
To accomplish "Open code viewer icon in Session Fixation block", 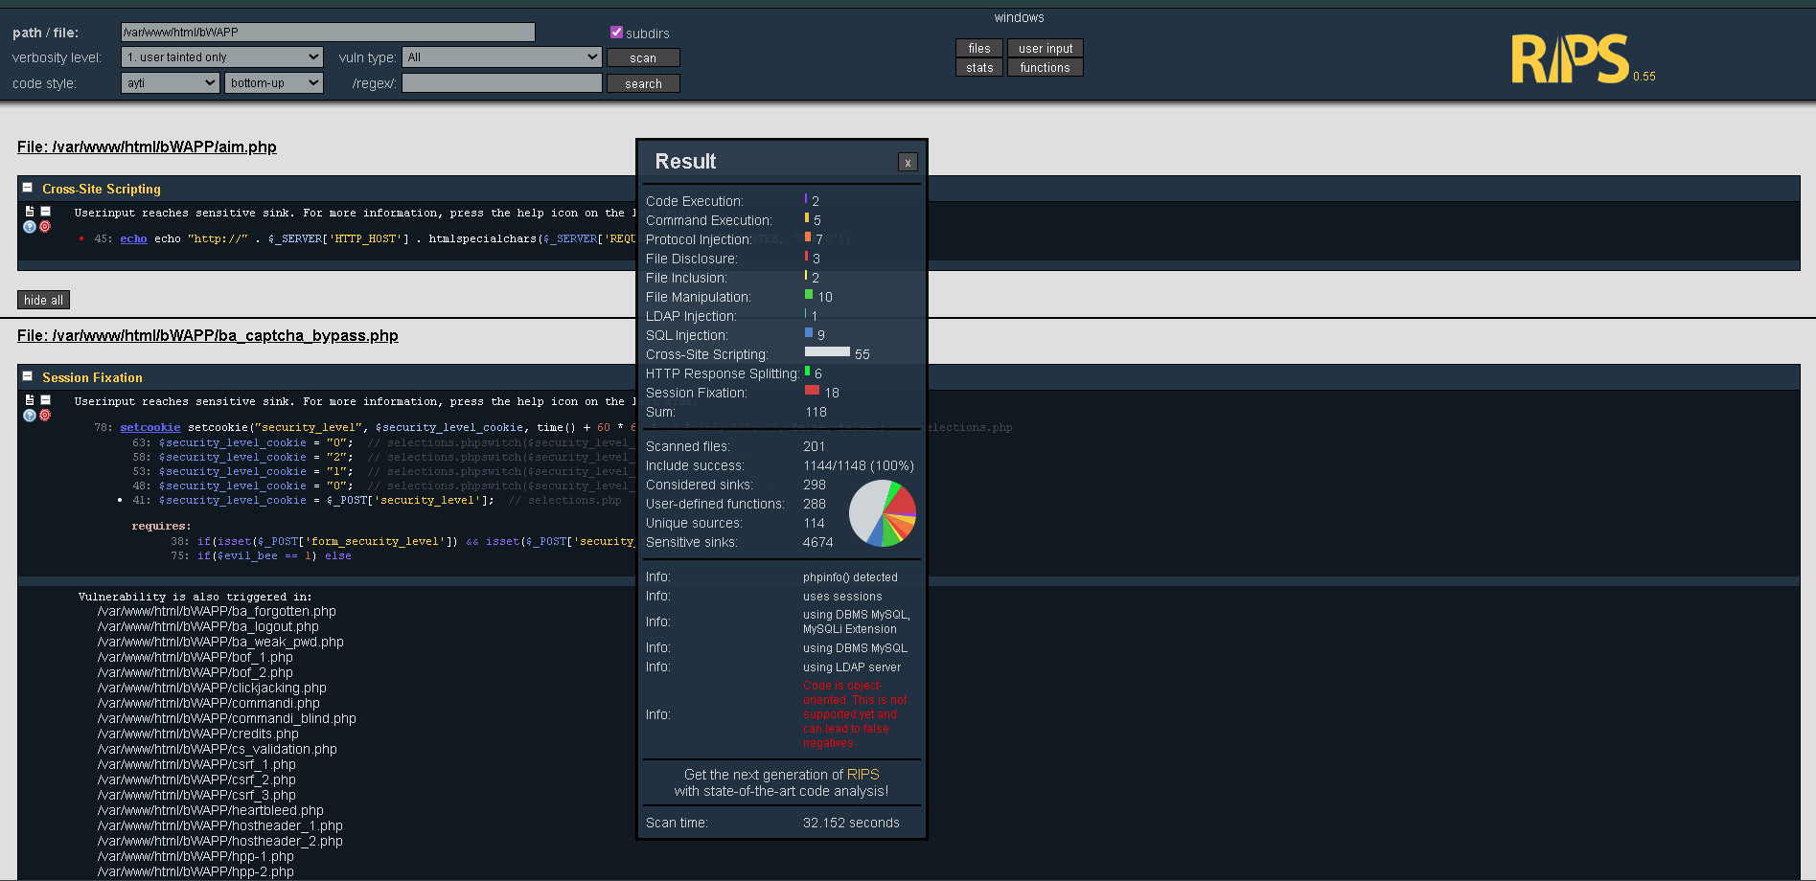I will 30,400.
